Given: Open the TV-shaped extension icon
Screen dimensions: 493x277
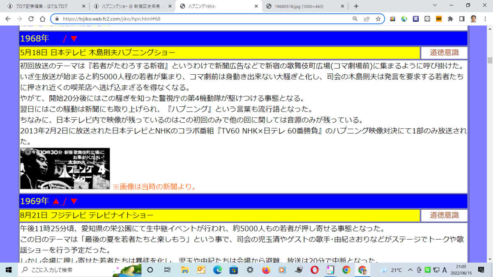Looking at the screenshot, I should point(393,19).
